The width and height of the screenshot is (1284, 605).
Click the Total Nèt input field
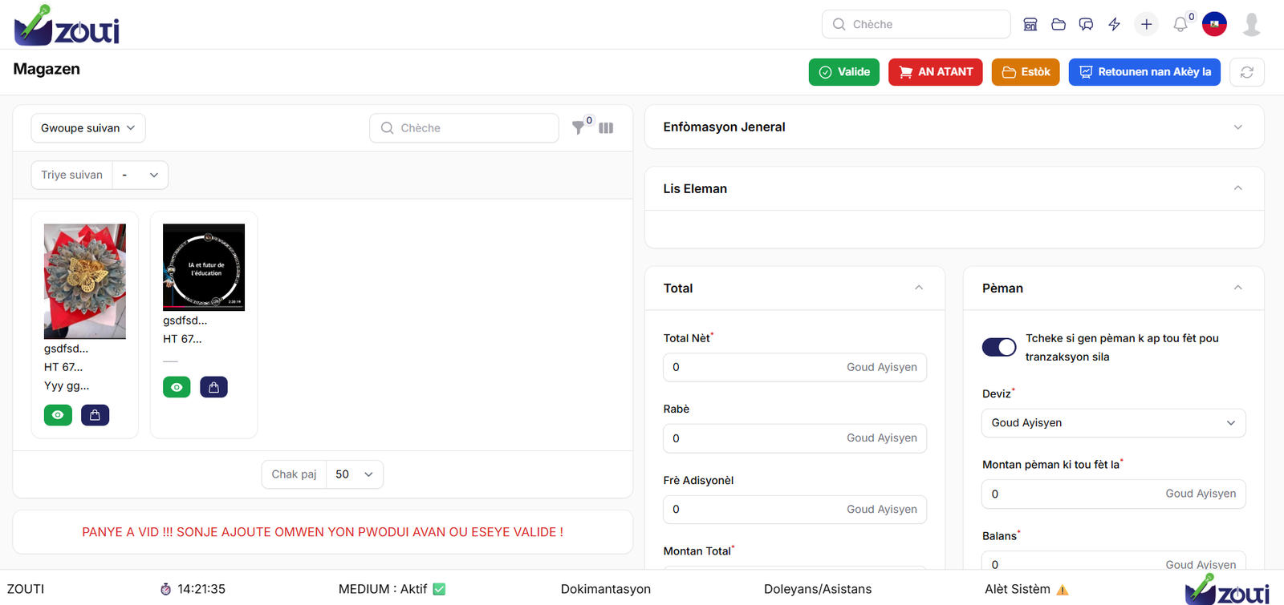[x=754, y=367]
